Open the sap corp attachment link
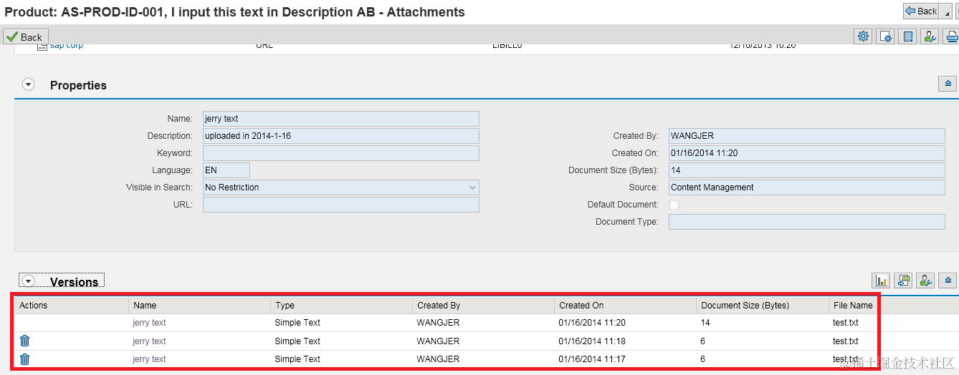This screenshot has height=375, width=959. 67,45
